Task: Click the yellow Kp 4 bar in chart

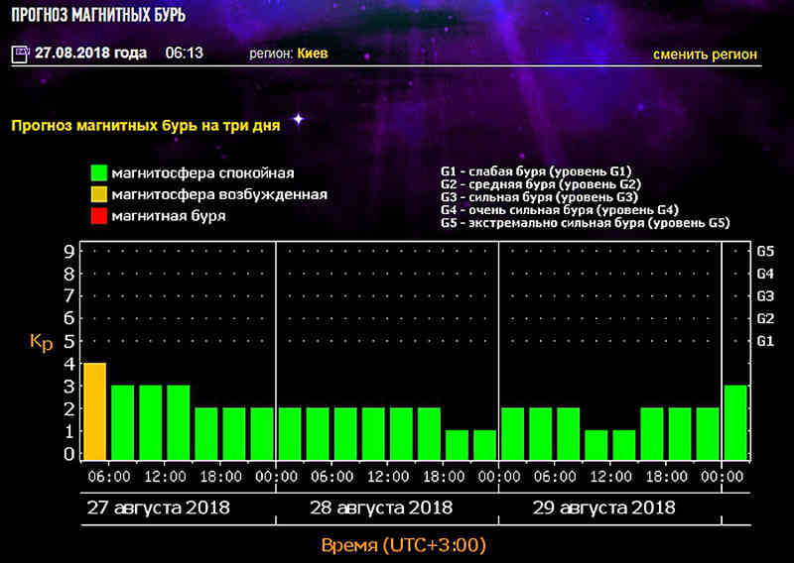Action: 94,411
